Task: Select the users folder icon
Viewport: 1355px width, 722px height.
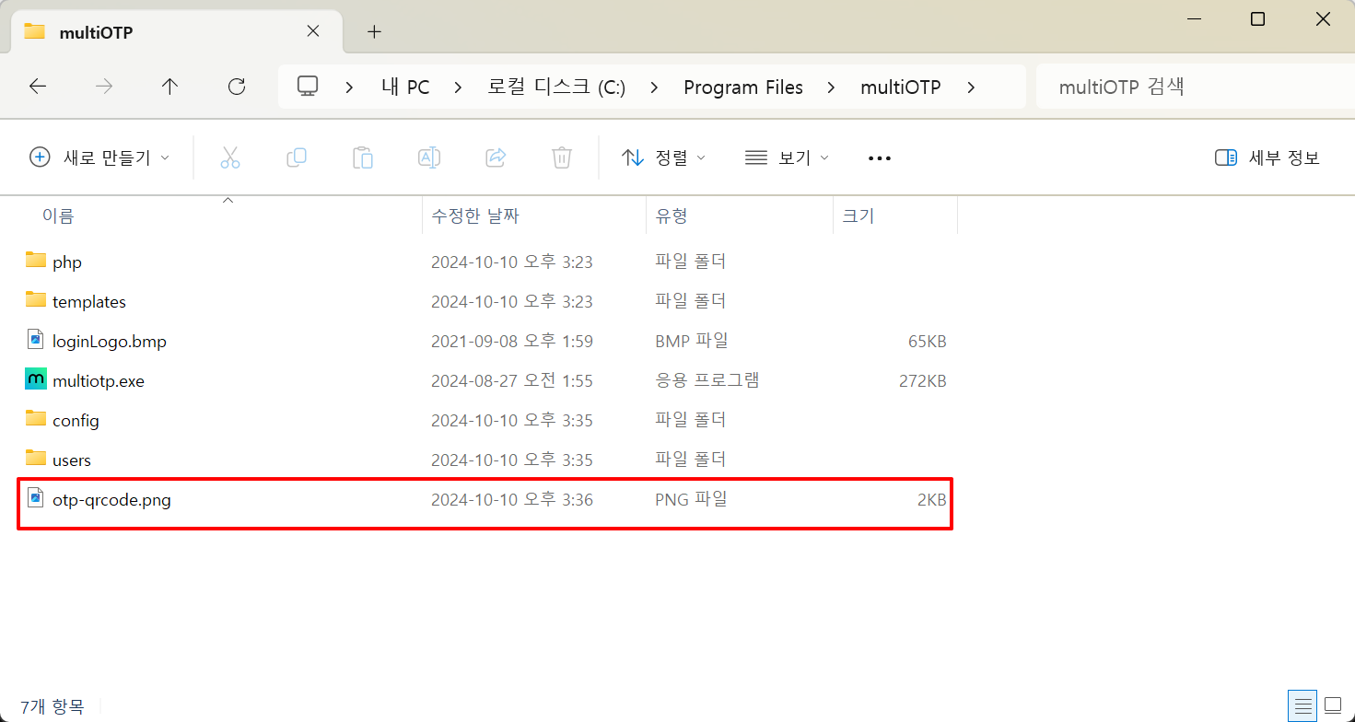Action: 36,459
